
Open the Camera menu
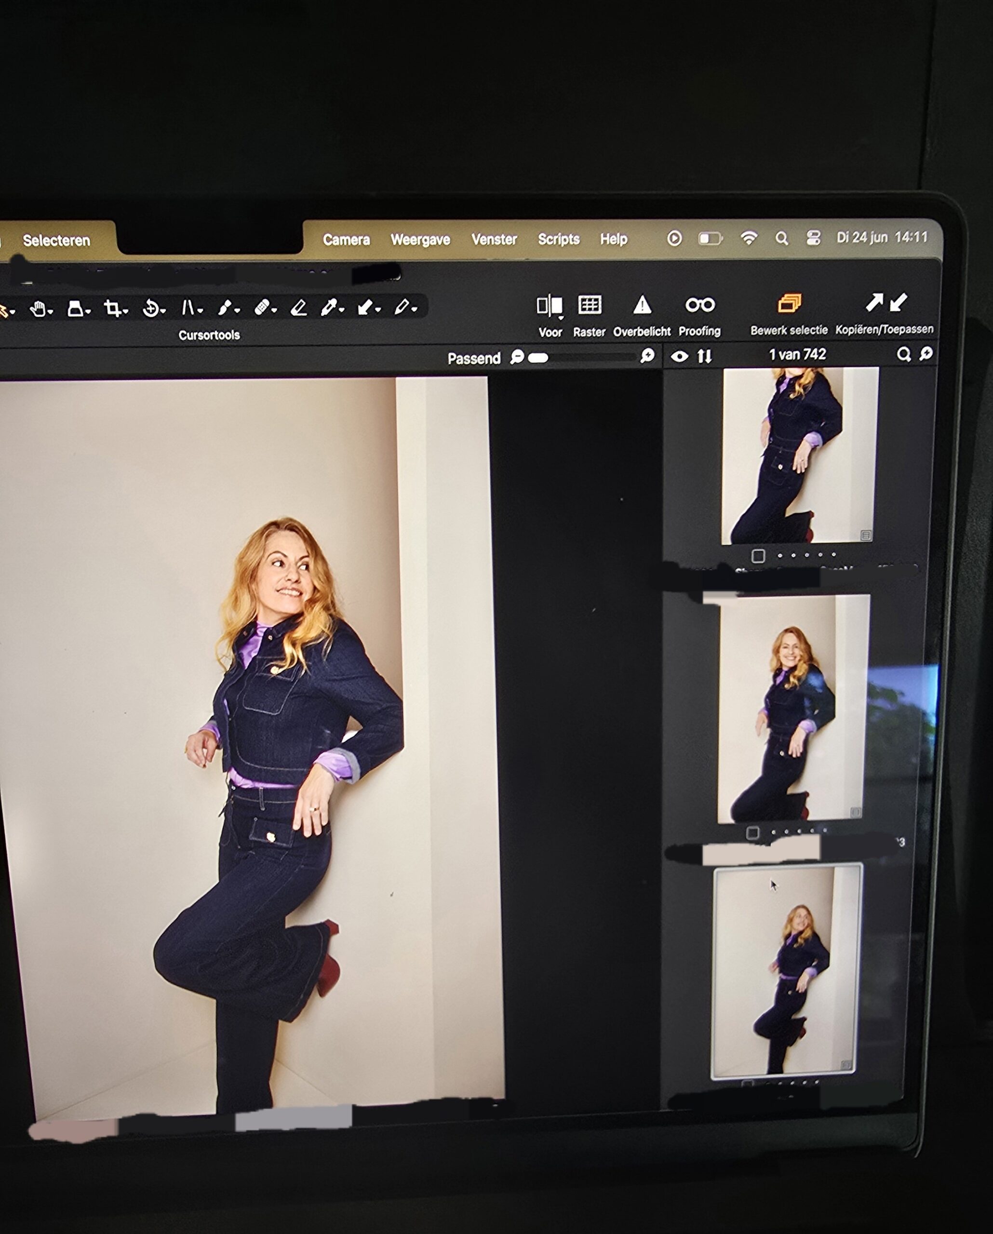[346, 240]
